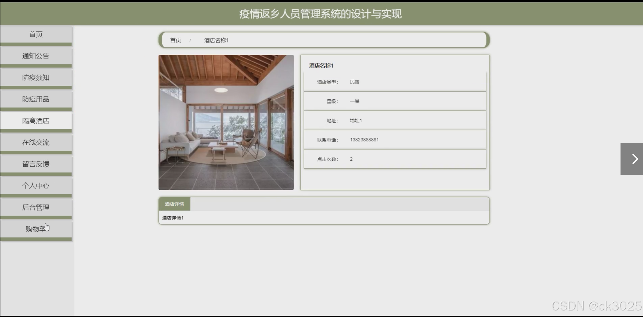The image size is (643, 317).
Task: Open the 首页 sidebar menu item
Action: click(x=36, y=34)
